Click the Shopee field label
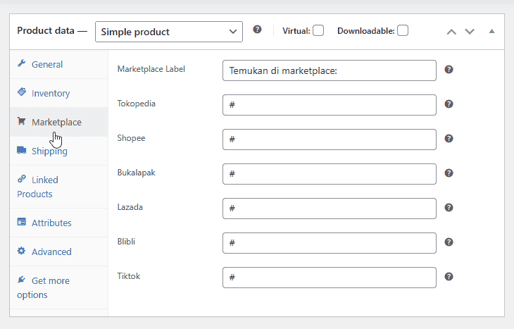Screen dimensions: 514x329 131,138
